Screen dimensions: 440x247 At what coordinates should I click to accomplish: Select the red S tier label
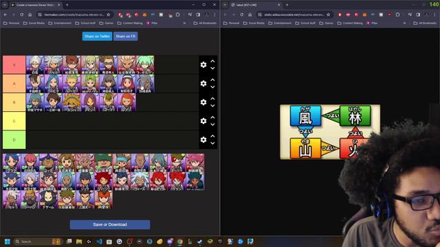coord(14,64)
